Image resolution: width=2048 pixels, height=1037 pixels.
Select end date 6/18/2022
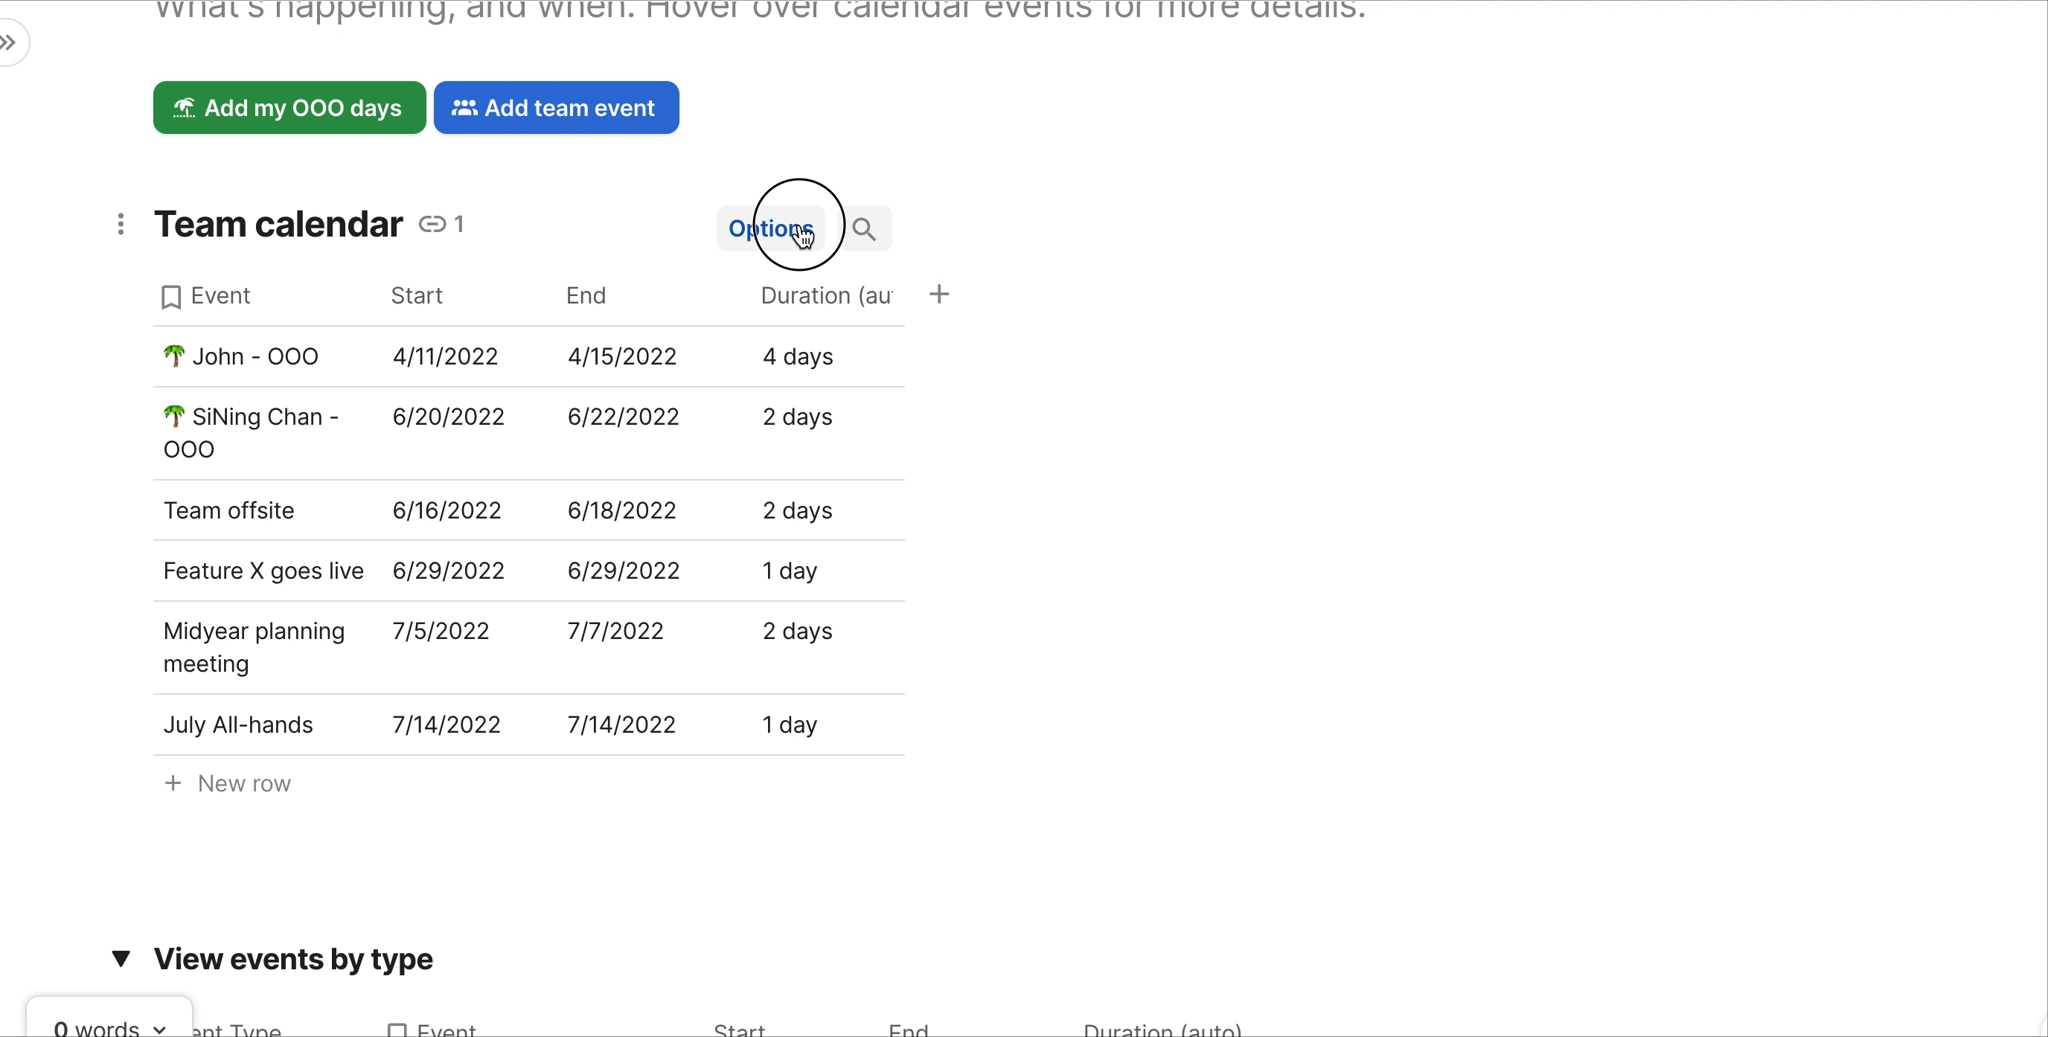(x=621, y=510)
